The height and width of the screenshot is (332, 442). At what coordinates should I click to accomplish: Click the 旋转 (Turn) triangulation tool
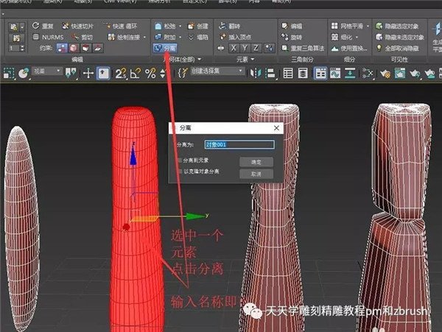click(292, 37)
